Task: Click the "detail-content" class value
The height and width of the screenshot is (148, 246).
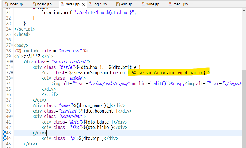Action: click(x=70, y=62)
